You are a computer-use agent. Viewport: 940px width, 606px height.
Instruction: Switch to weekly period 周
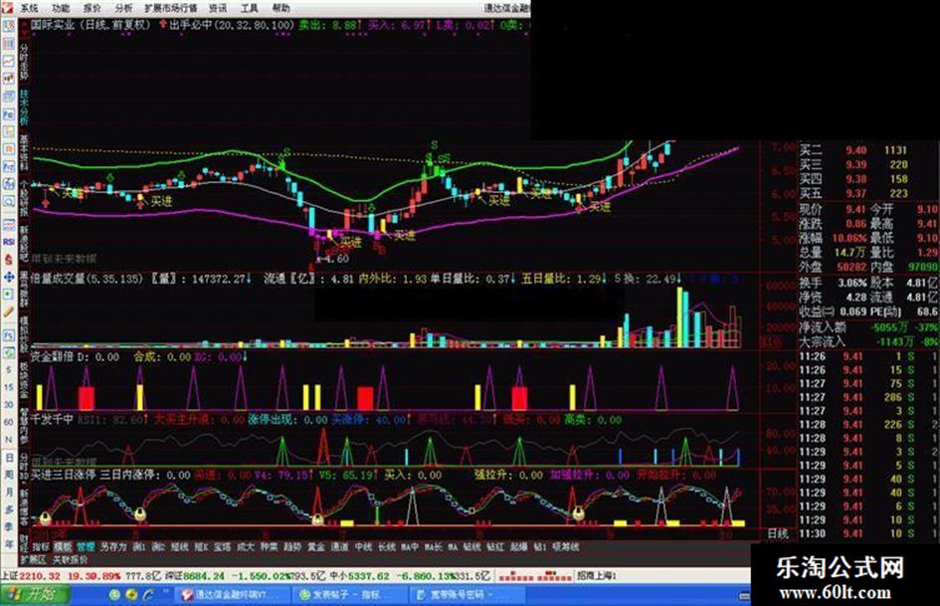click(8, 475)
